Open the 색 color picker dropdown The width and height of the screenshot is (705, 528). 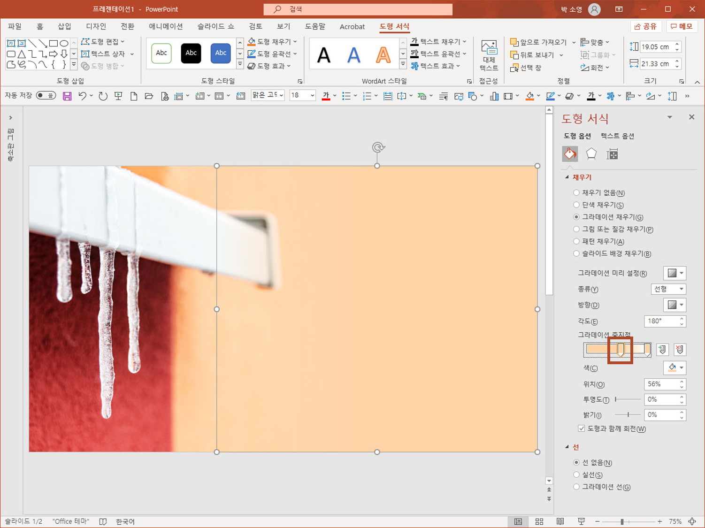coord(674,368)
